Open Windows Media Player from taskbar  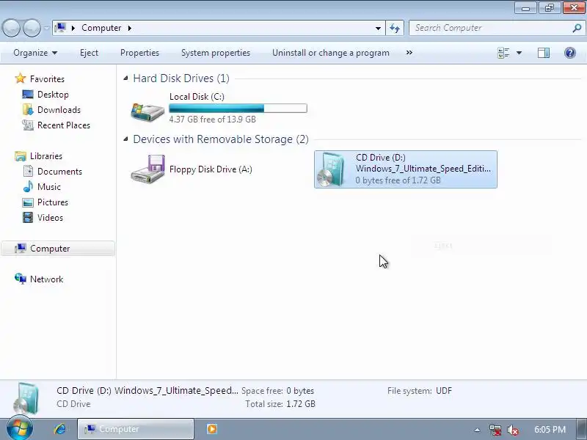click(211, 429)
